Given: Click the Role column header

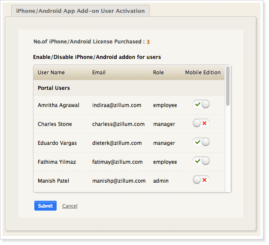Looking at the screenshot, I should pos(158,73).
